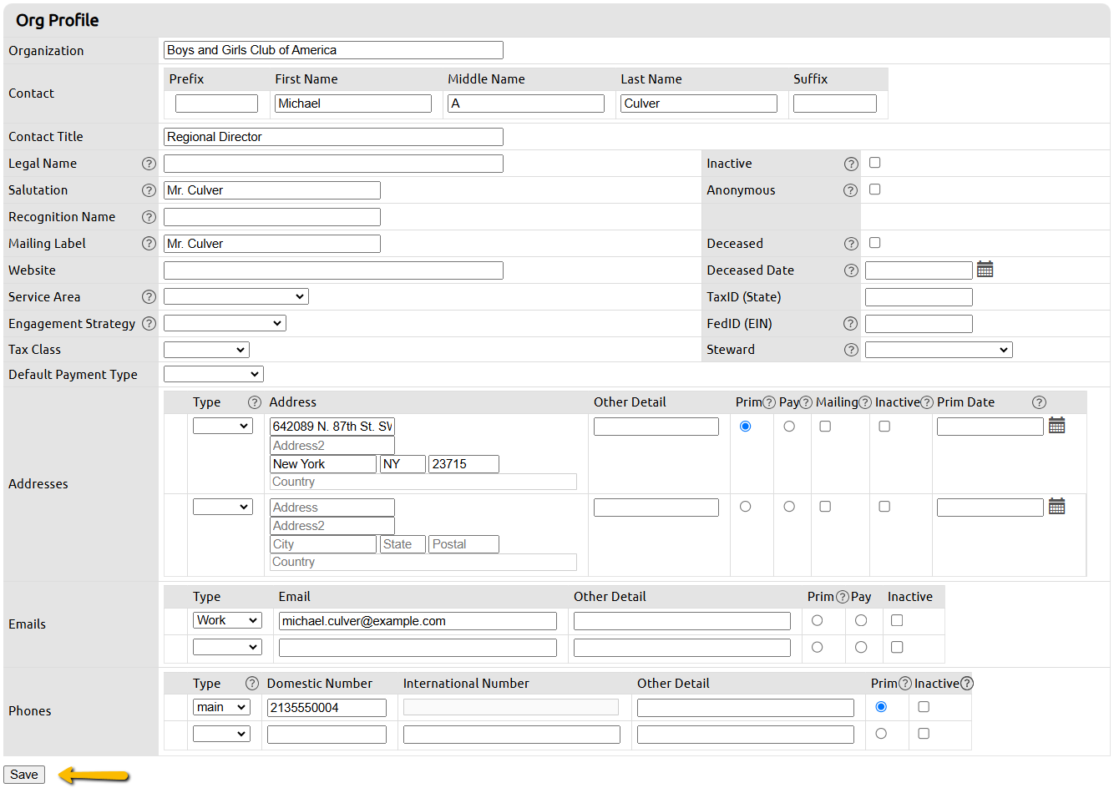
Task: Click the Website input field
Action: click(333, 270)
